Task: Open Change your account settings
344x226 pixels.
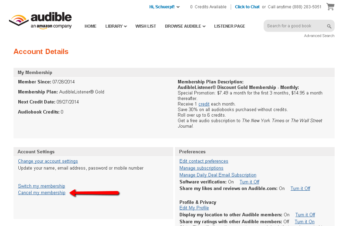Action: click(48, 161)
